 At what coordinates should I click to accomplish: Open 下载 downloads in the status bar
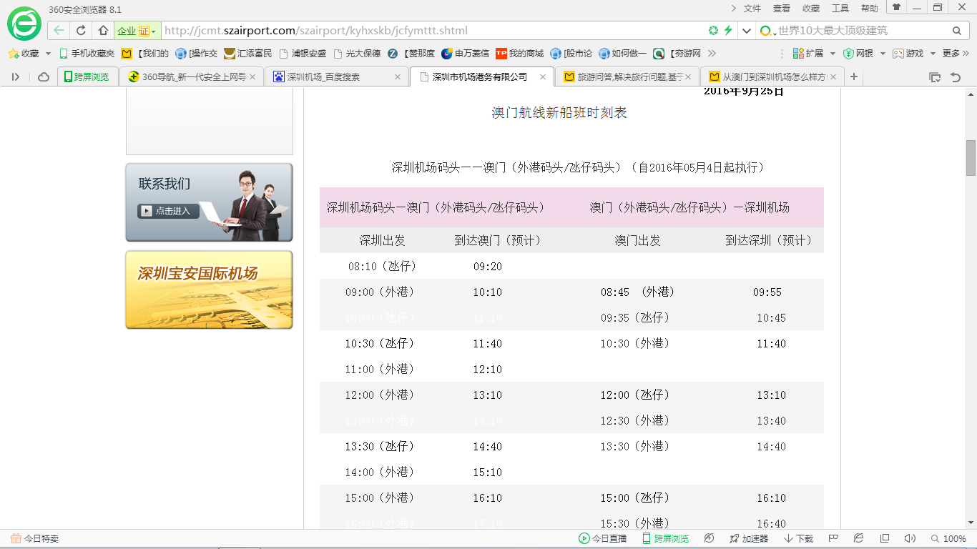(798, 539)
